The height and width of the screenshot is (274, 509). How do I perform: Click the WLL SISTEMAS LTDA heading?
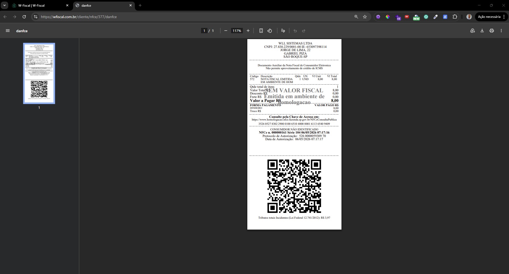point(295,43)
